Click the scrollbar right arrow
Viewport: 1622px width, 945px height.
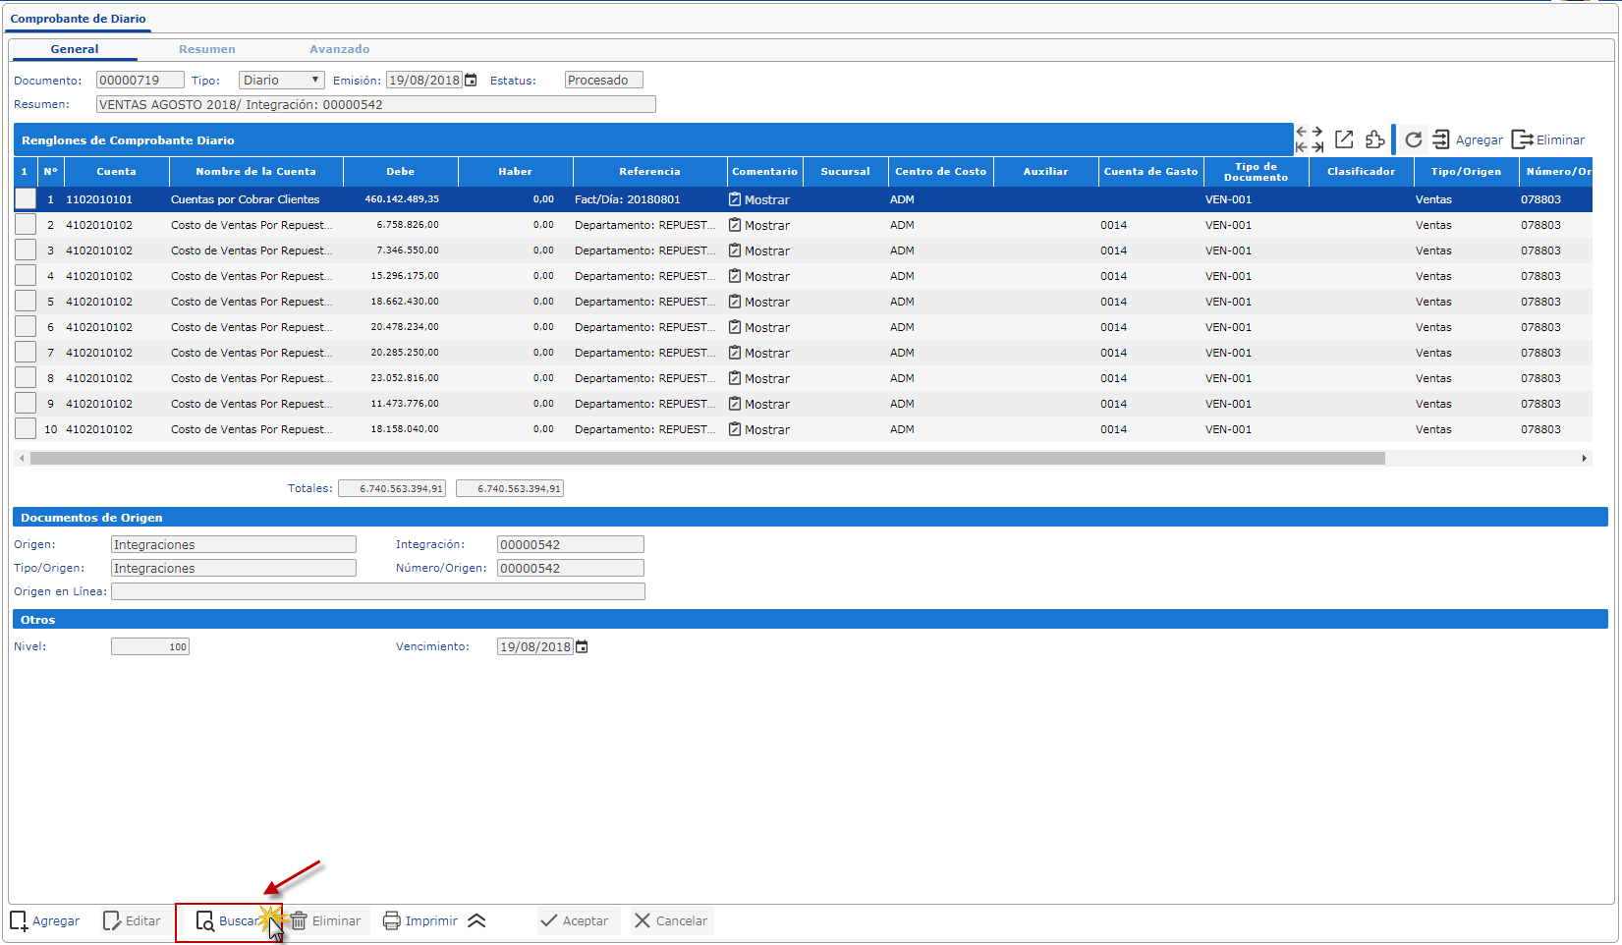(x=1584, y=459)
